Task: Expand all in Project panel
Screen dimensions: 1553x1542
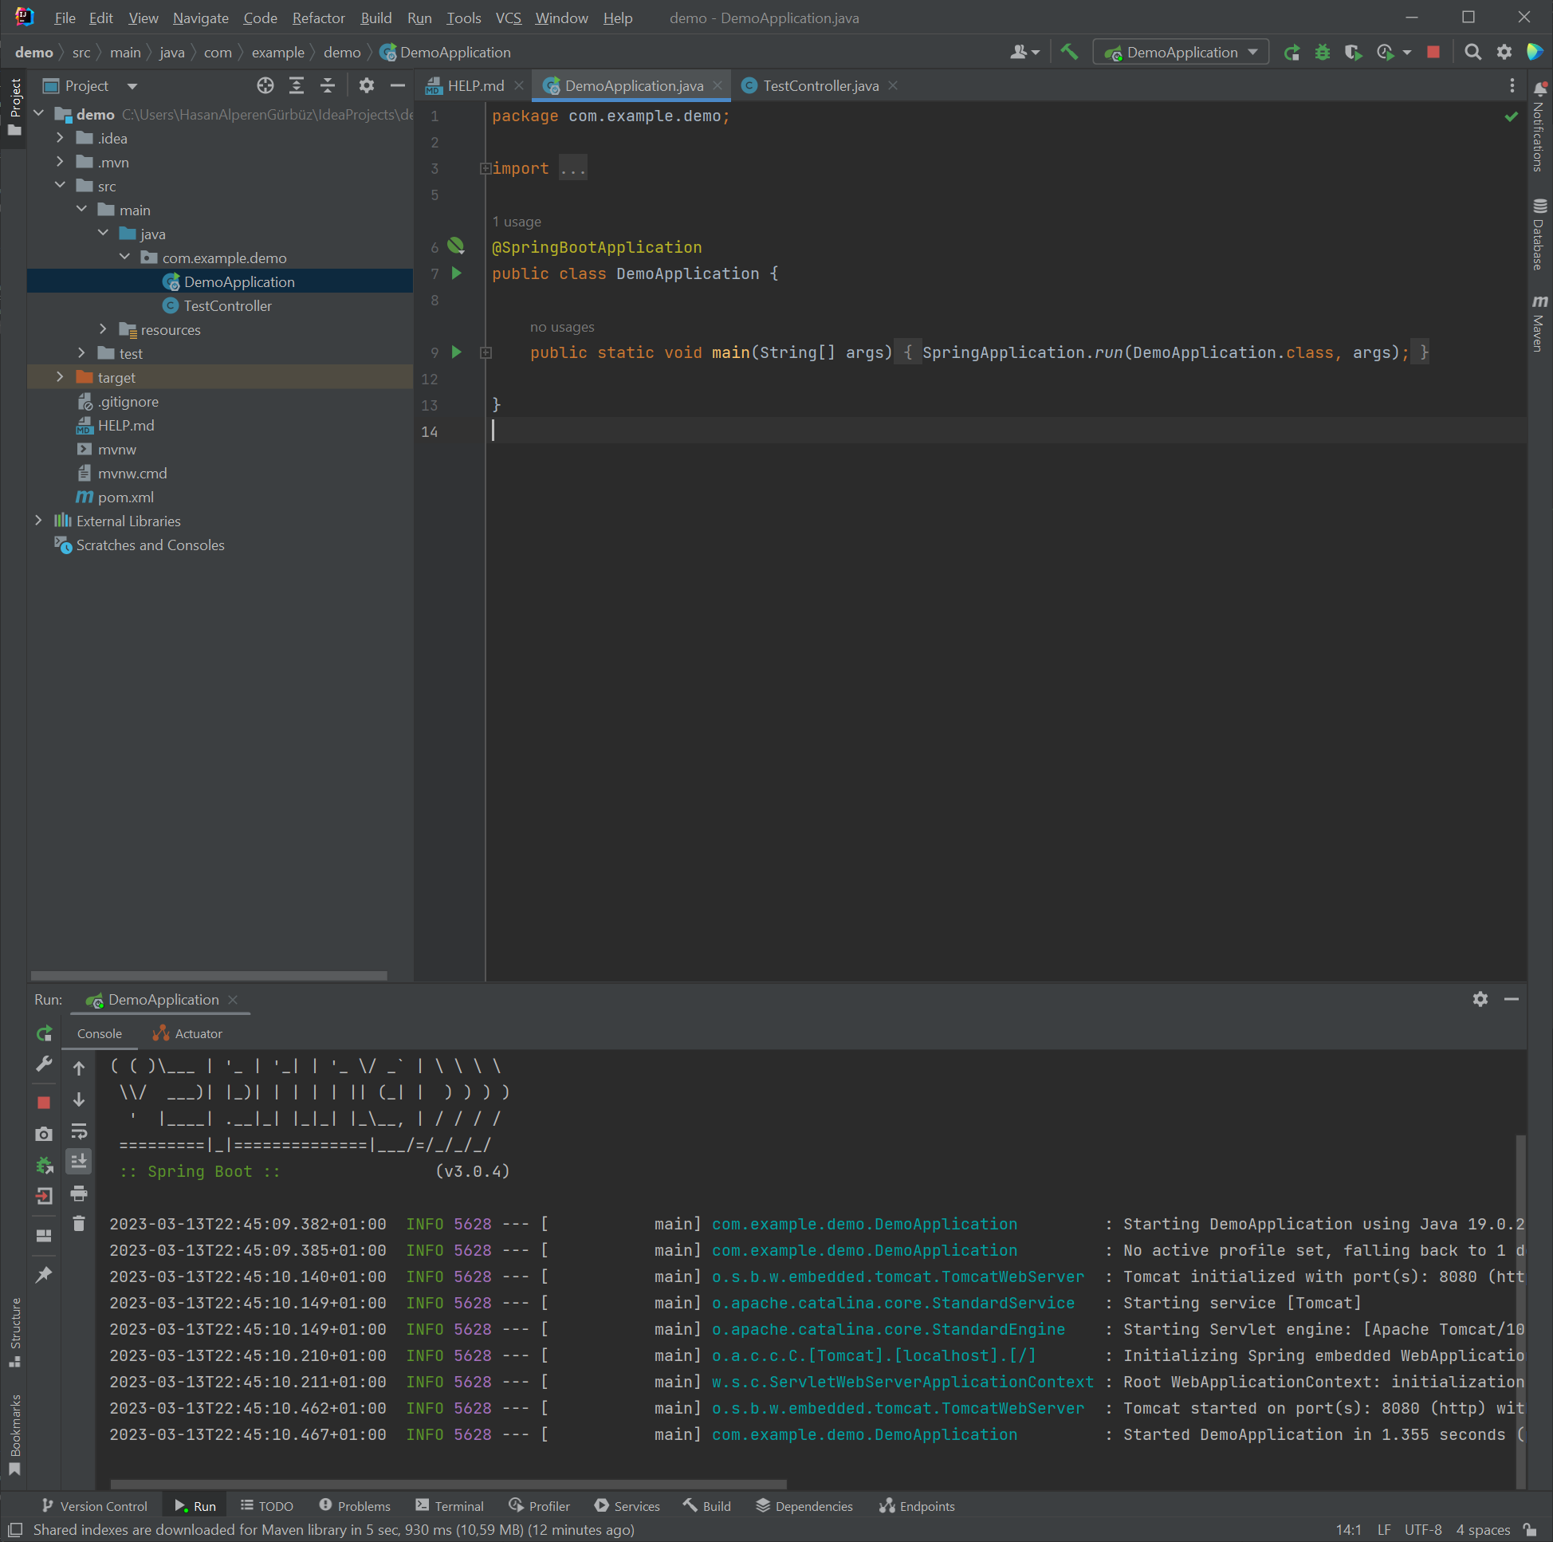Action: 297,85
